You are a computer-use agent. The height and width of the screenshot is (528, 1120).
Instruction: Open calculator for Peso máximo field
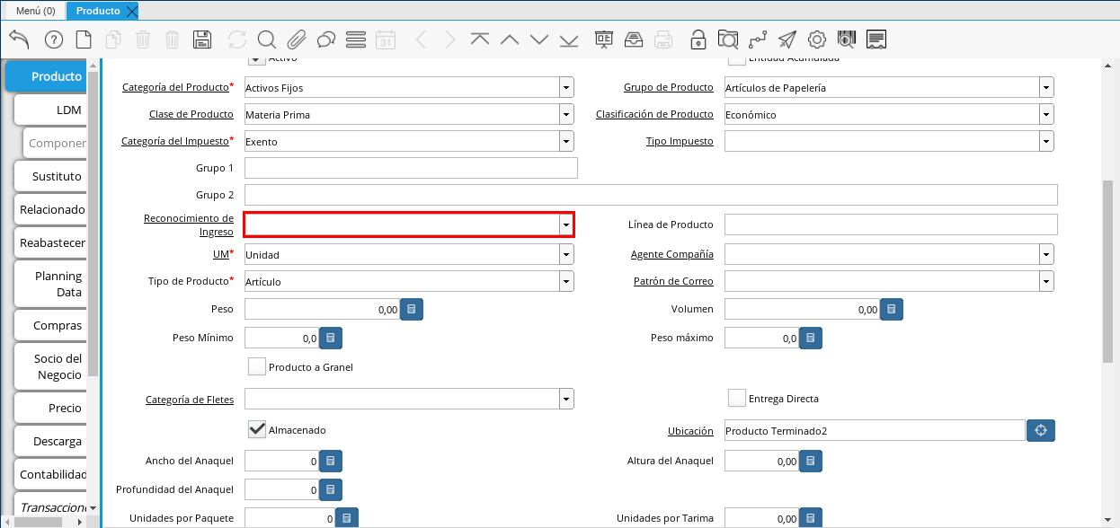pyautogui.click(x=811, y=338)
